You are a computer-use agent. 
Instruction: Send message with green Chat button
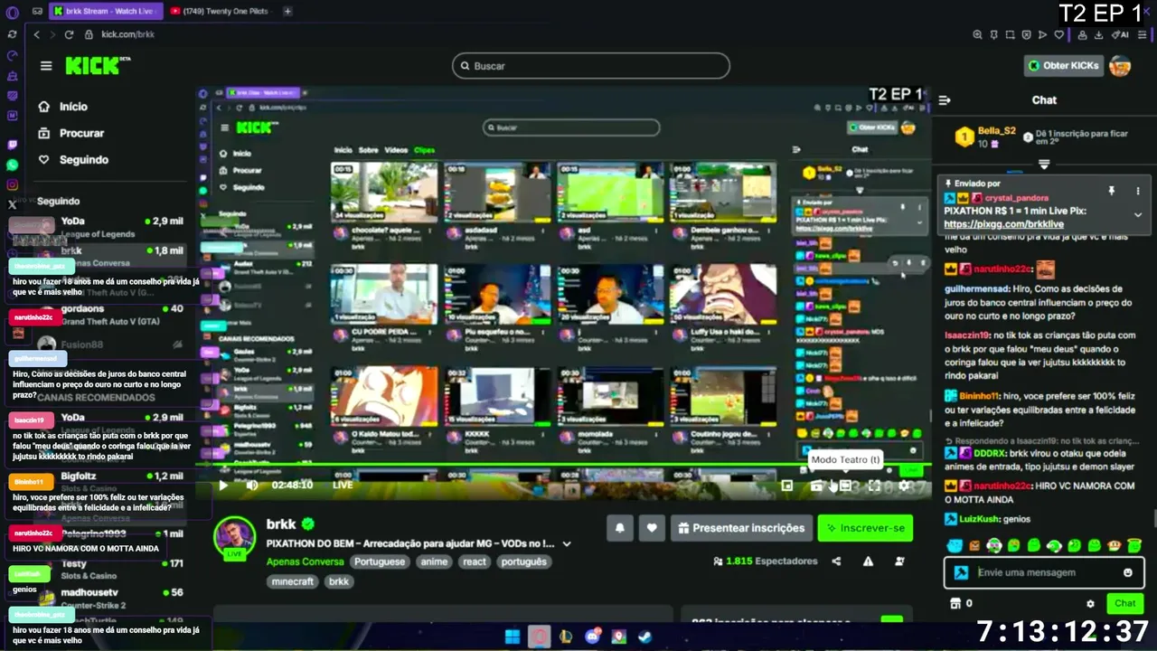pyautogui.click(x=1125, y=603)
